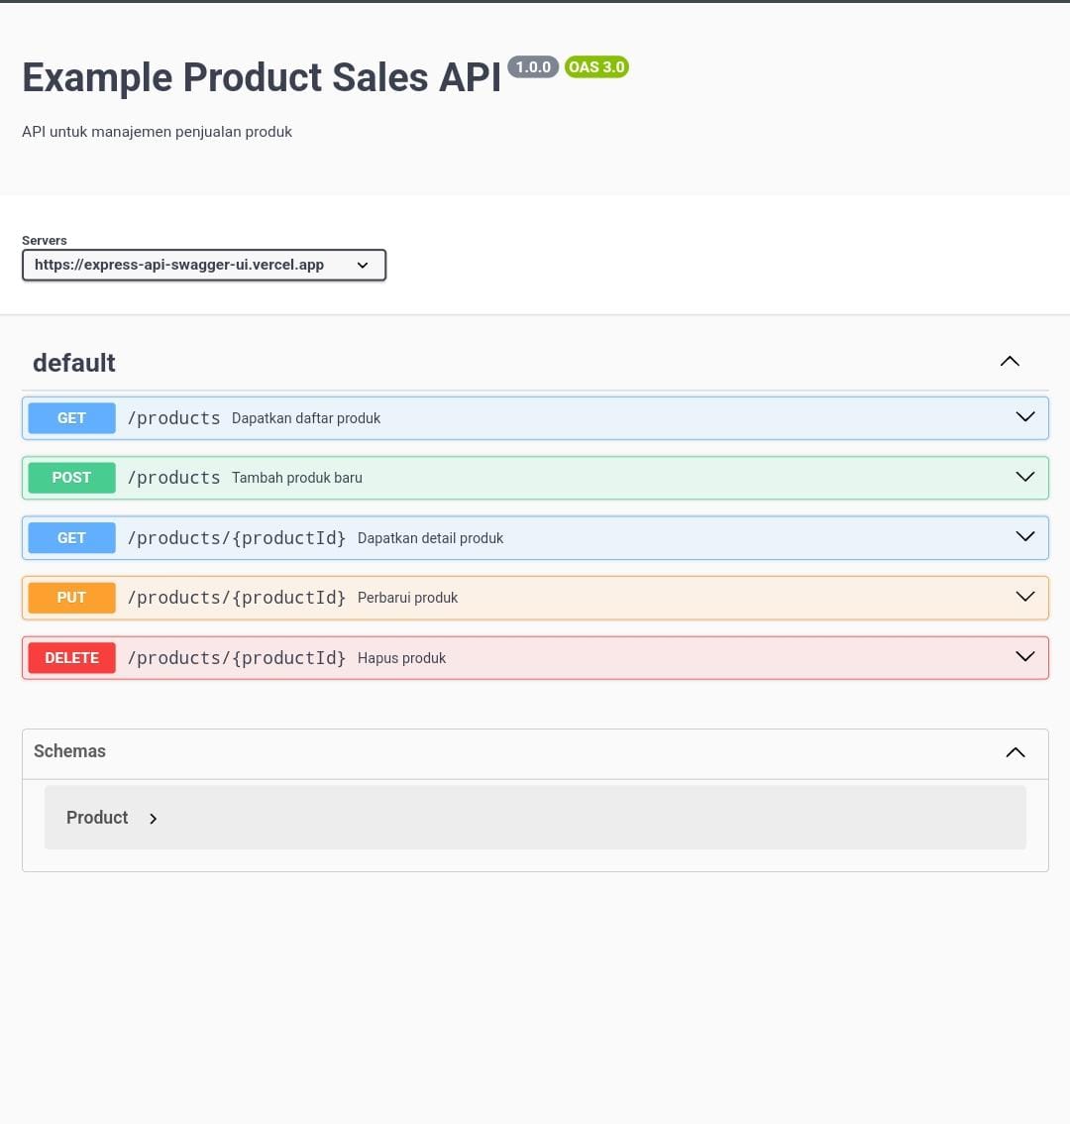Open the 'Hapus produk' endpoint description
This screenshot has width=1070, height=1124.
(x=401, y=658)
